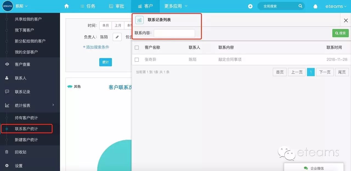Click the 联系时间 column header
Screen dimensions: 351x171
click(334, 47)
